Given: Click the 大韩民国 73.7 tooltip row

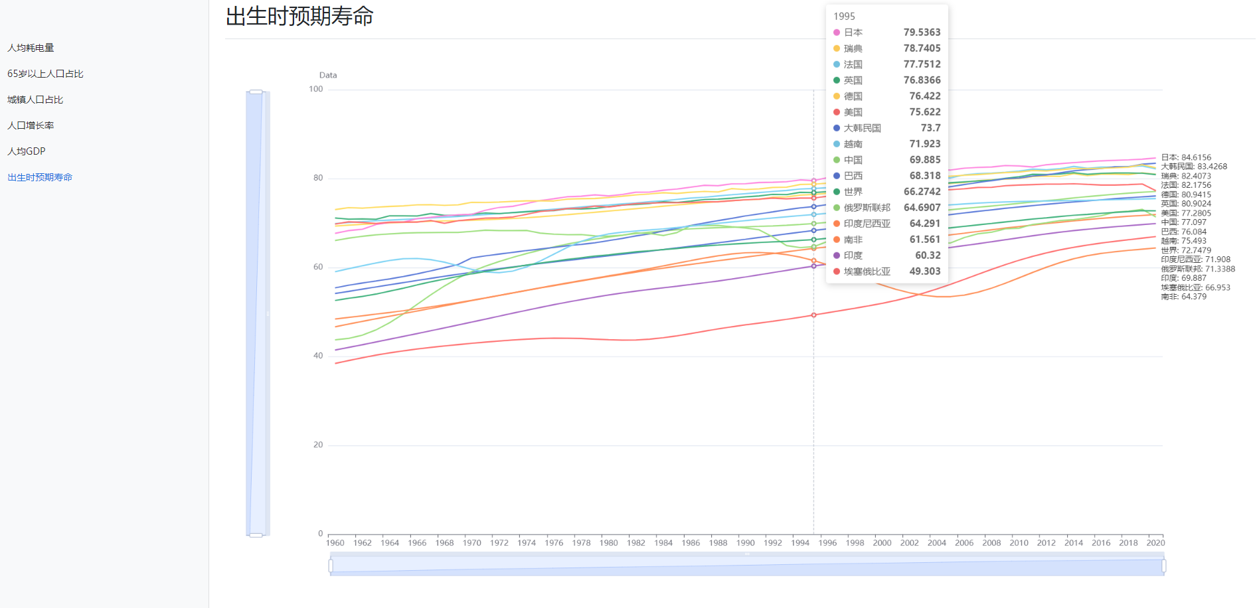Looking at the screenshot, I should (887, 128).
